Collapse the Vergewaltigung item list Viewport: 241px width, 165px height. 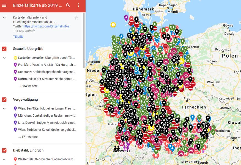tap(4, 109)
